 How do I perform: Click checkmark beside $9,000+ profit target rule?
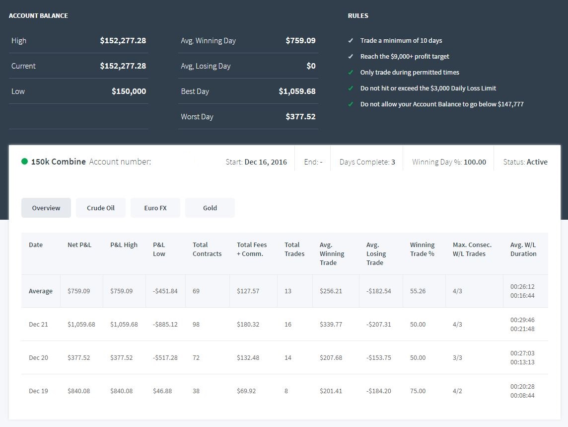pos(351,57)
